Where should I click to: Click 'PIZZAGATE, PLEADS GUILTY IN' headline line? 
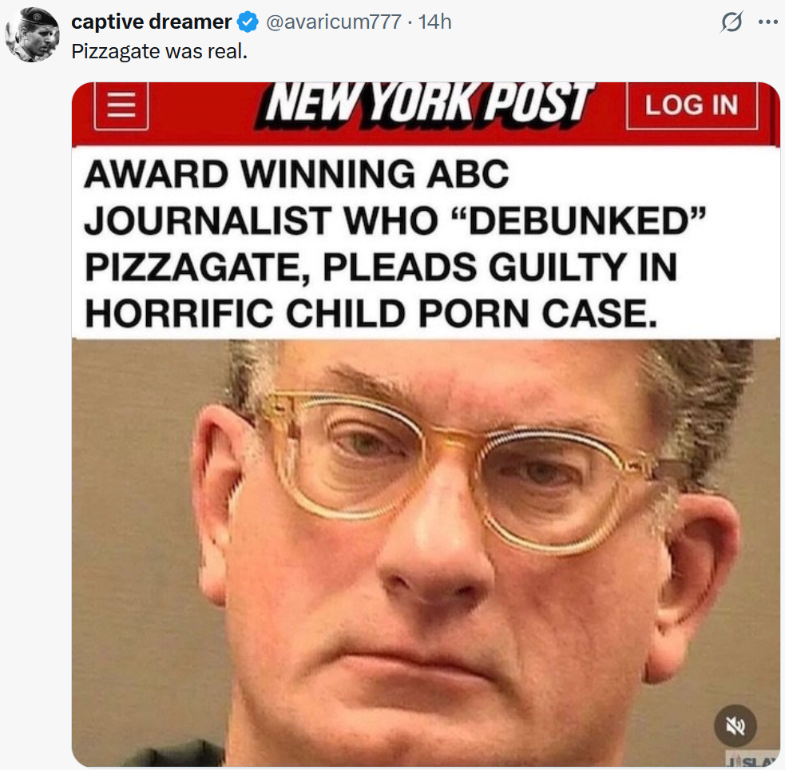[x=380, y=267]
